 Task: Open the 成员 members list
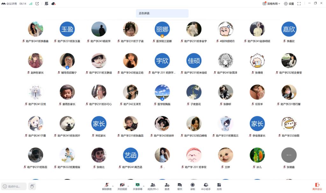[x=153, y=186]
